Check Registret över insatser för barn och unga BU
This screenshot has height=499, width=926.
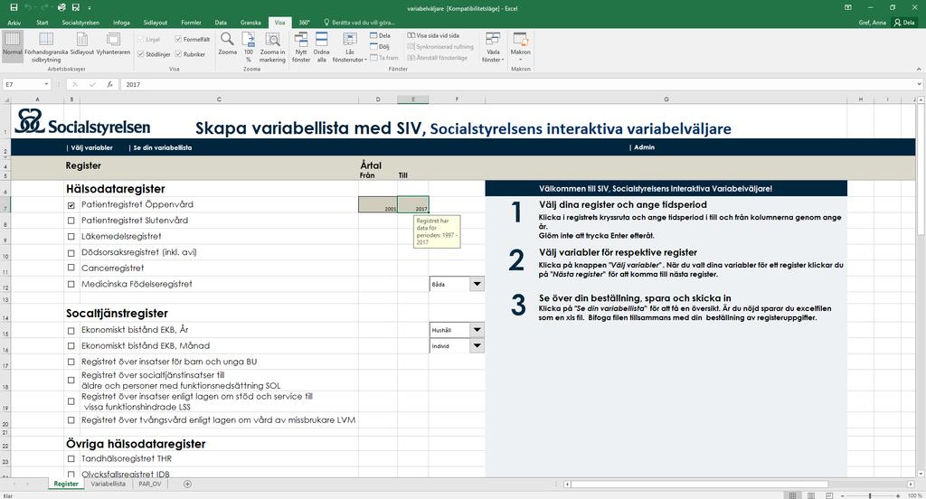point(71,362)
